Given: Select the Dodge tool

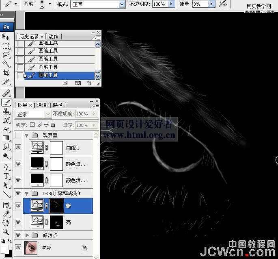Looking at the screenshot, I should coord(6,156).
